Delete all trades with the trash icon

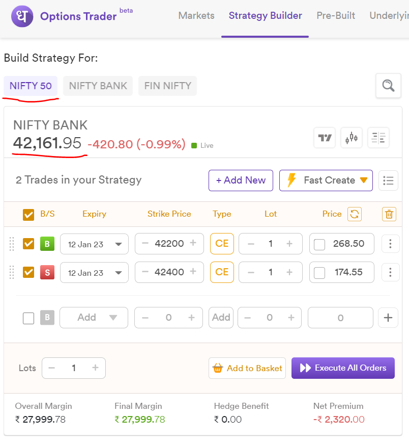tap(389, 214)
